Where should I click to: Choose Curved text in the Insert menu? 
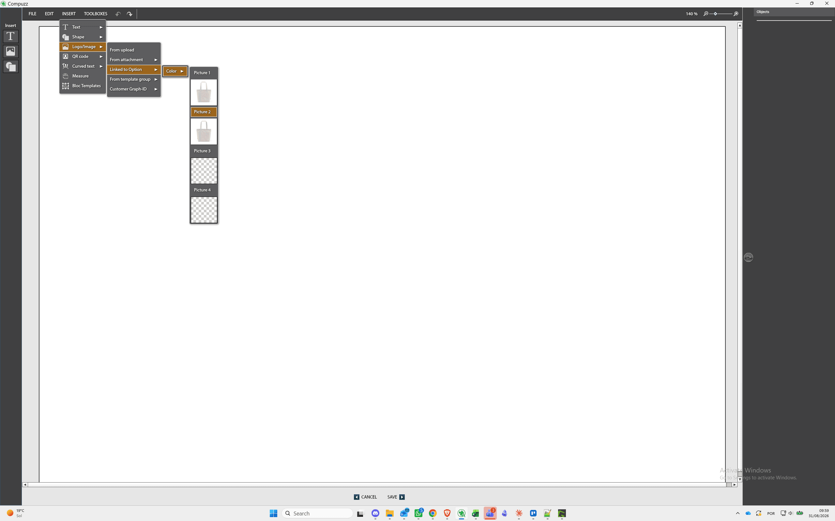pos(83,66)
